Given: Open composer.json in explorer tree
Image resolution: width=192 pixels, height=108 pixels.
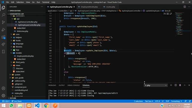Looking at the screenshot, I should (20, 87).
